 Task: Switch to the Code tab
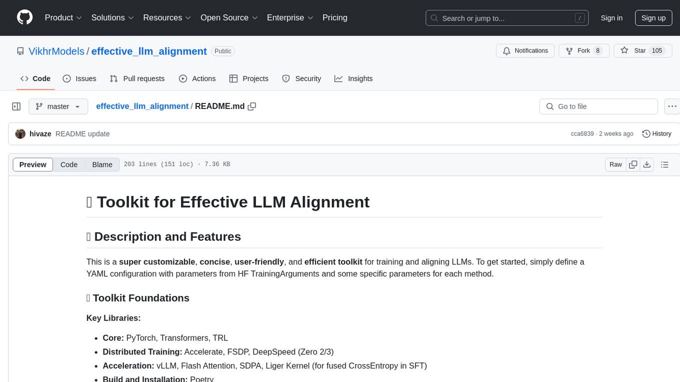(35, 78)
